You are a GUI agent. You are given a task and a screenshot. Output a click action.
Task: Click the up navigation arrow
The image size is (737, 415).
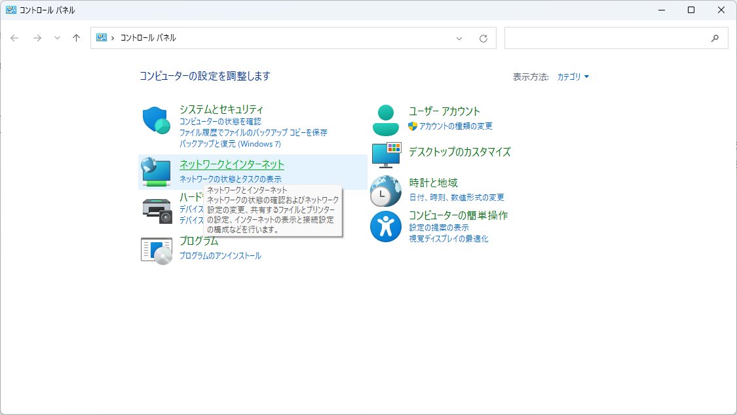click(x=75, y=38)
